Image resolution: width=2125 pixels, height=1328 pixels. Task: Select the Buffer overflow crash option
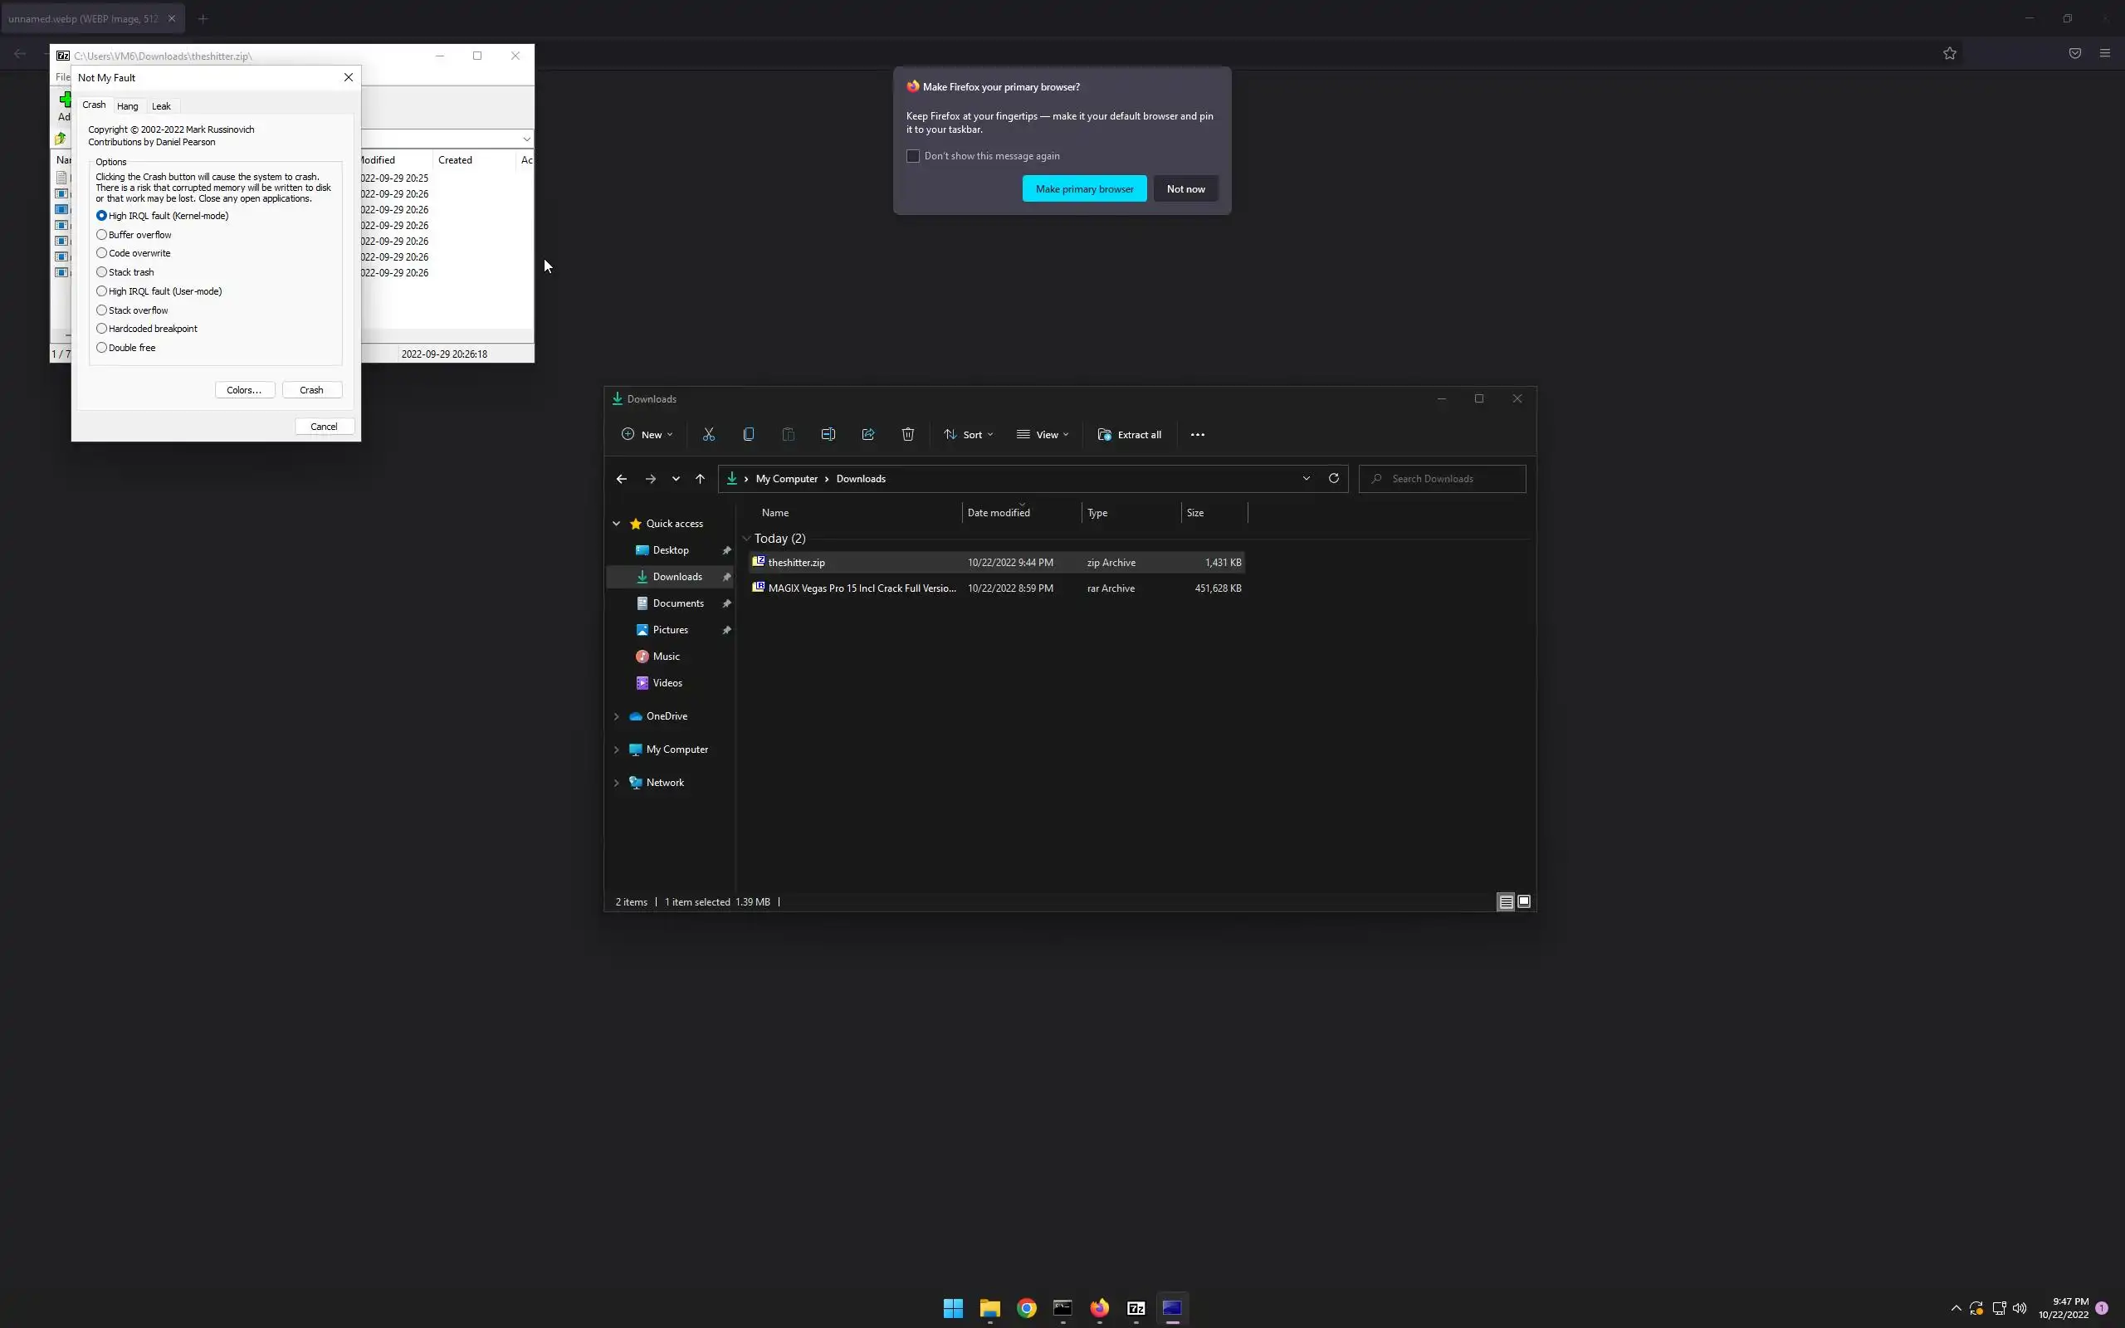[x=102, y=235]
